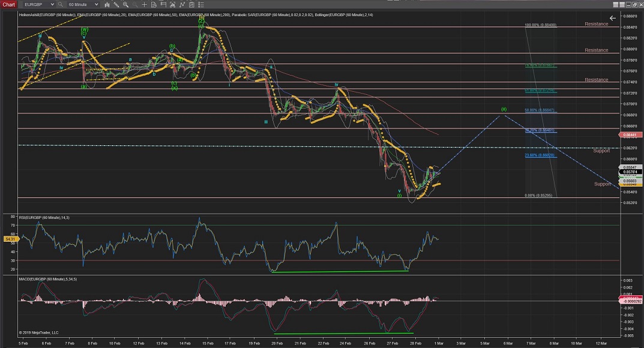Select the MACD value marker -0.0000292
644x348 pixels.
[631, 301]
